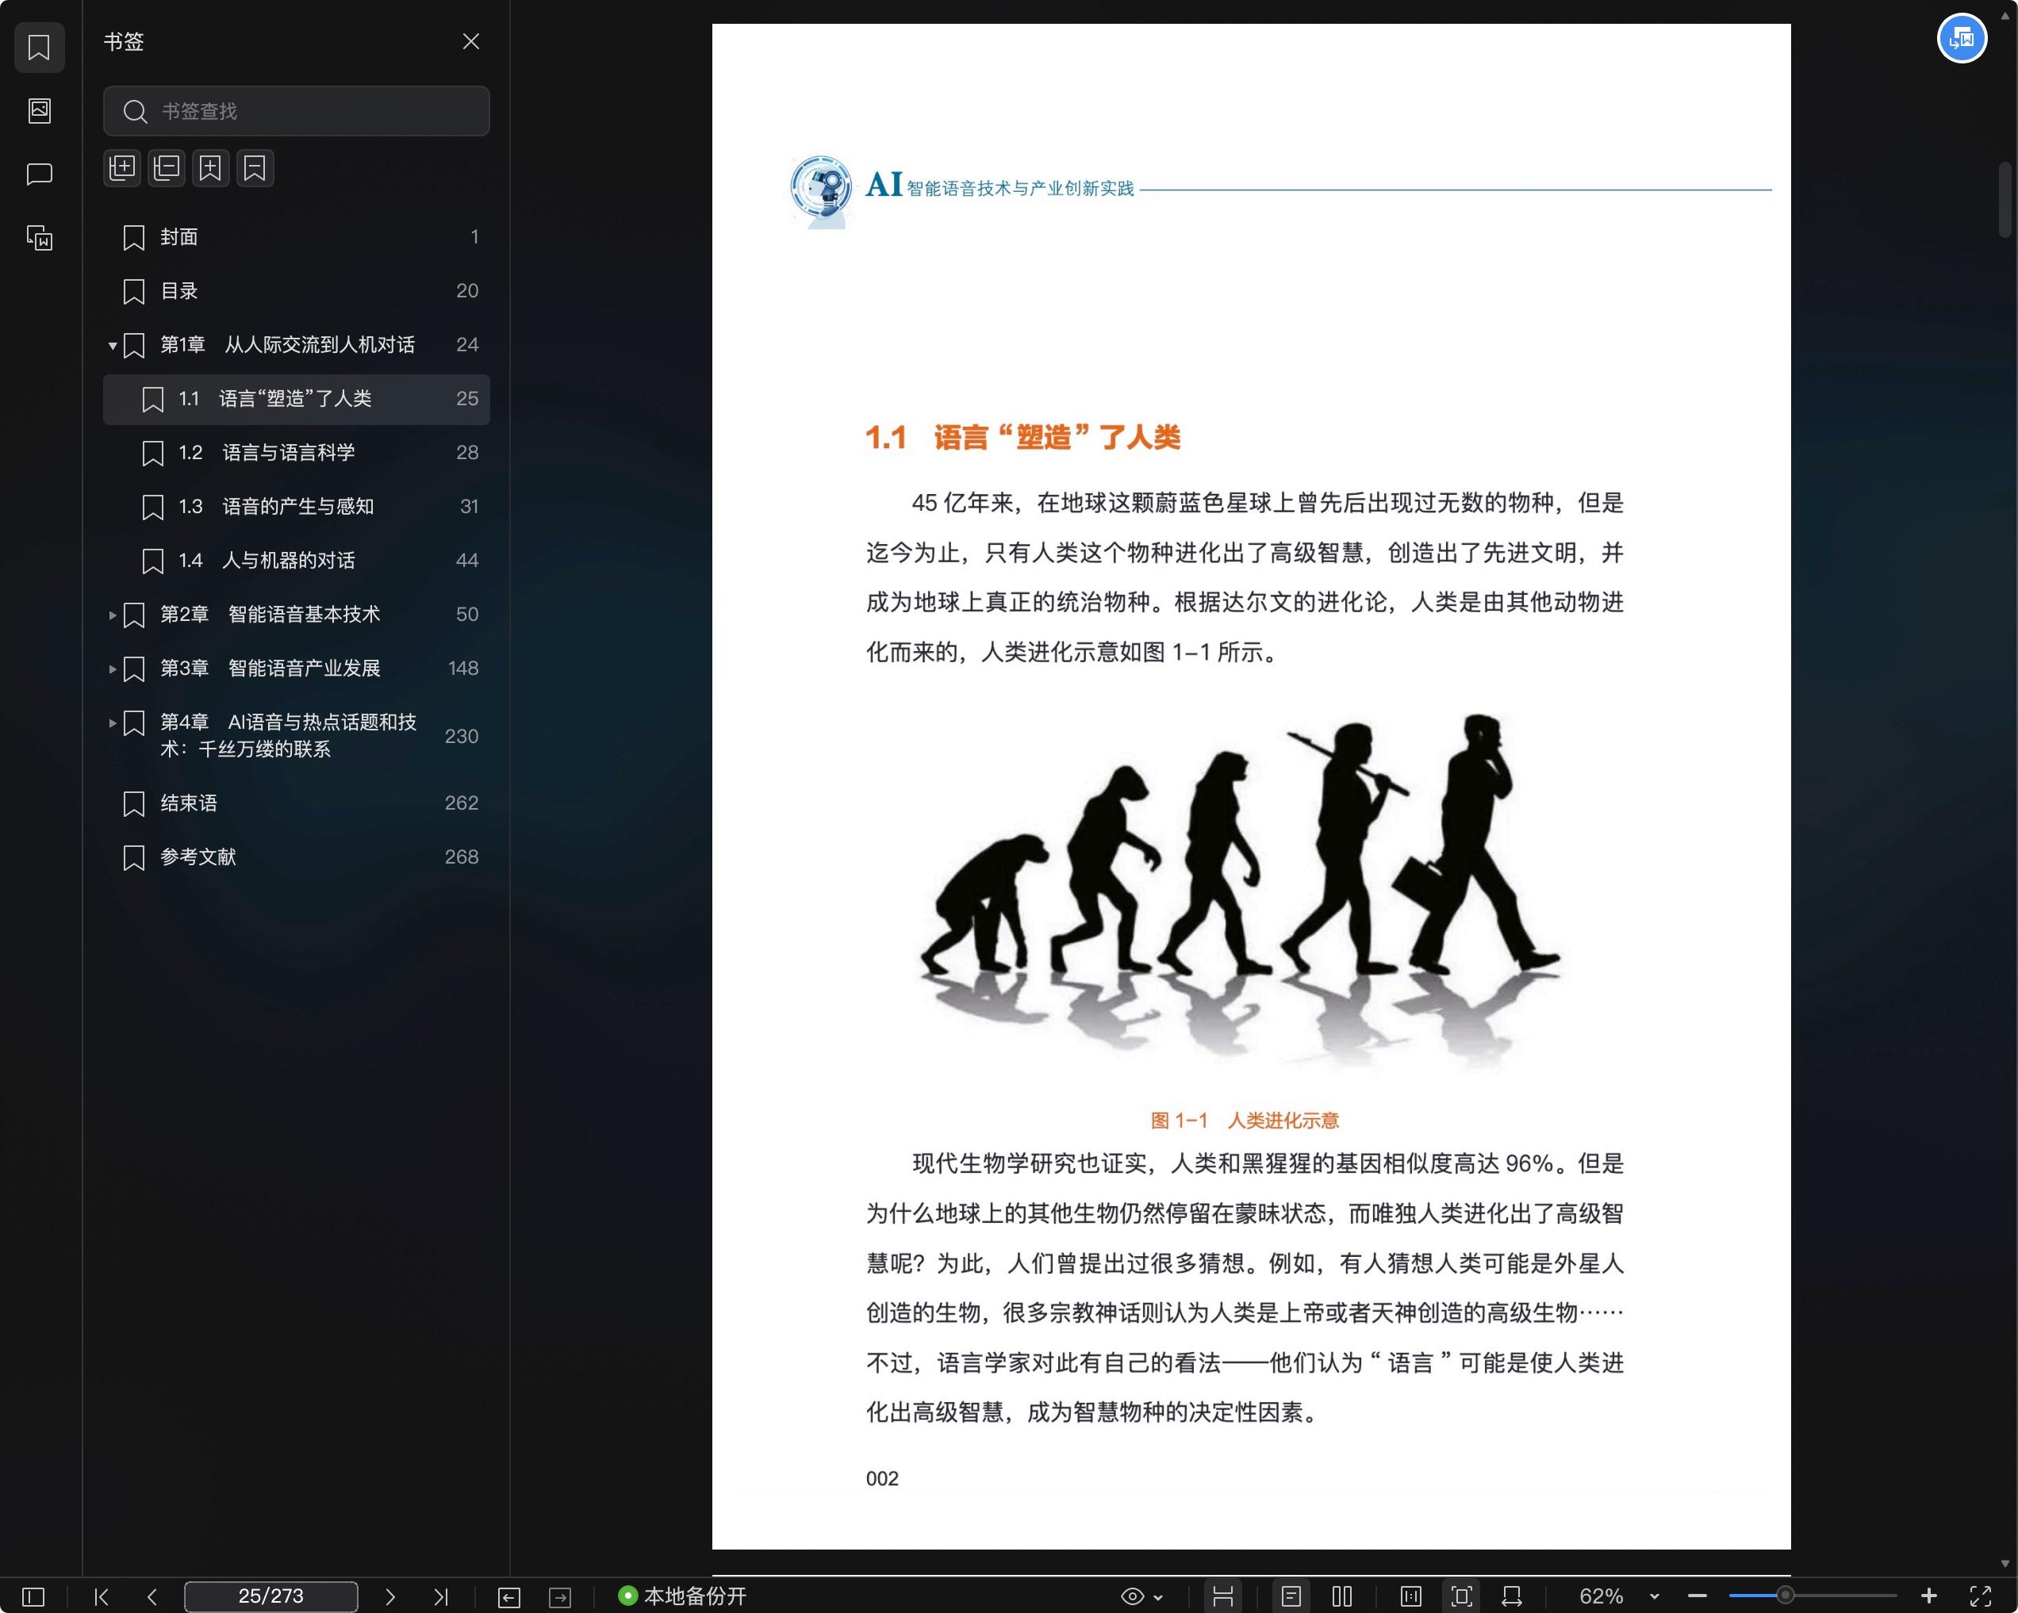Switch to single page view

[1291, 1596]
